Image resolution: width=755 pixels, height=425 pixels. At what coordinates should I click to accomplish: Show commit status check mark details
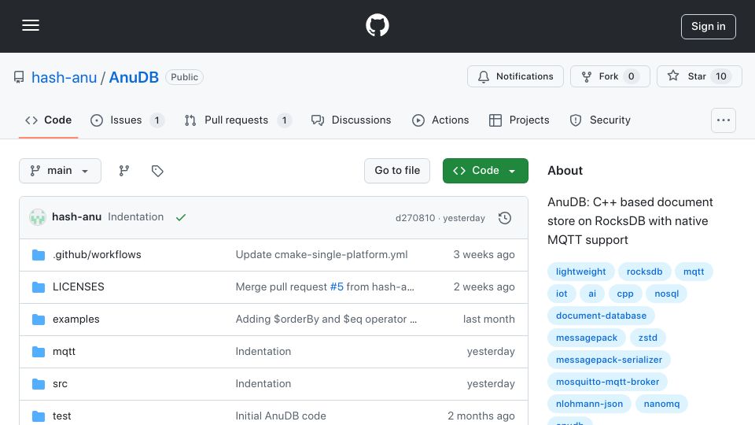[x=181, y=217]
